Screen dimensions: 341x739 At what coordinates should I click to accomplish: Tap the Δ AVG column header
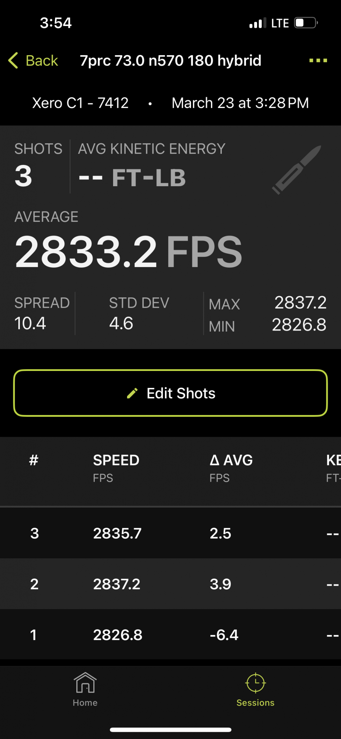pyautogui.click(x=231, y=460)
